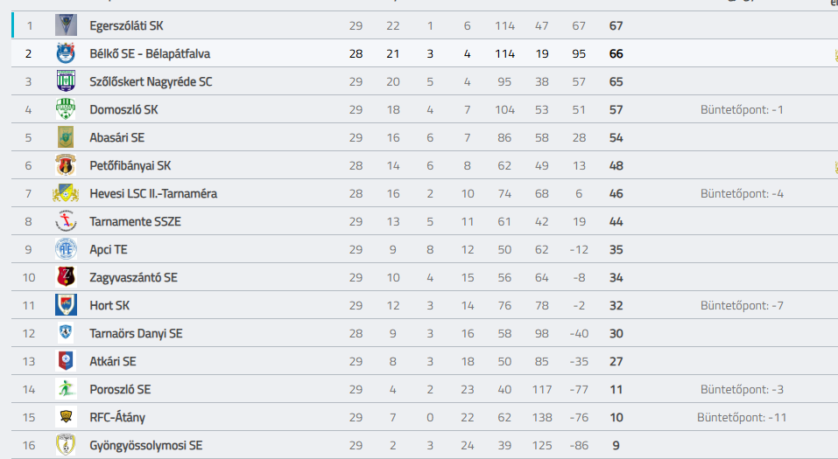Open the Abasári SE team link

(x=117, y=138)
